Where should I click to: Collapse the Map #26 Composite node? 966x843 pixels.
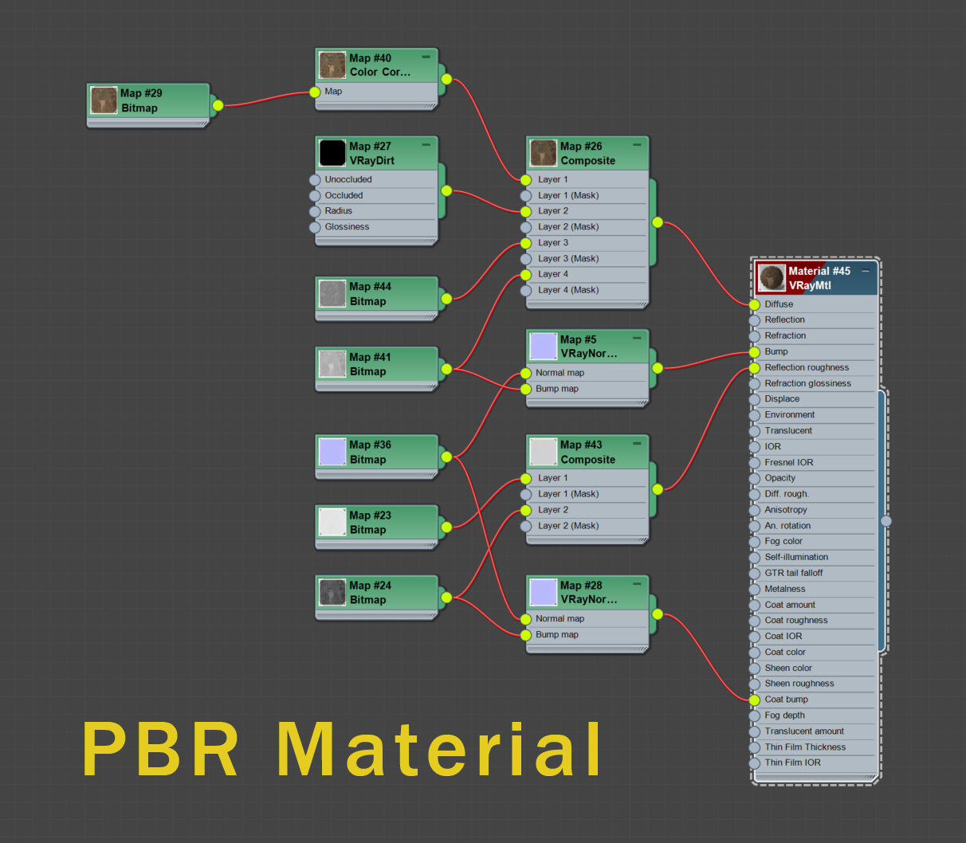tap(637, 145)
